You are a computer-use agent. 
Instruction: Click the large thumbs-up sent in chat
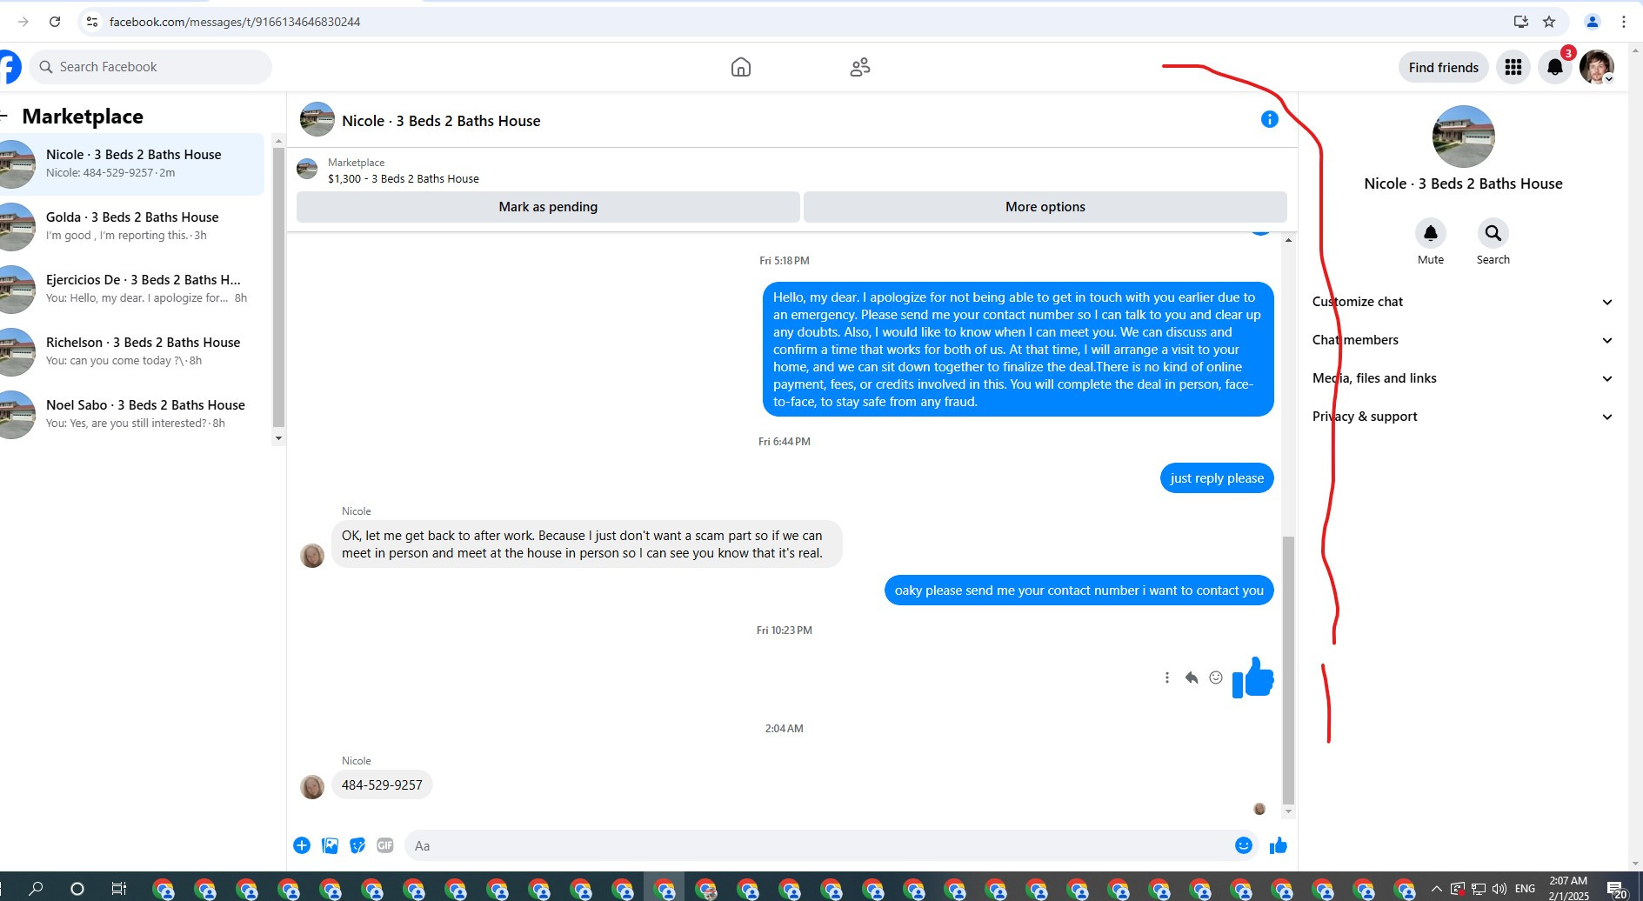(x=1253, y=677)
